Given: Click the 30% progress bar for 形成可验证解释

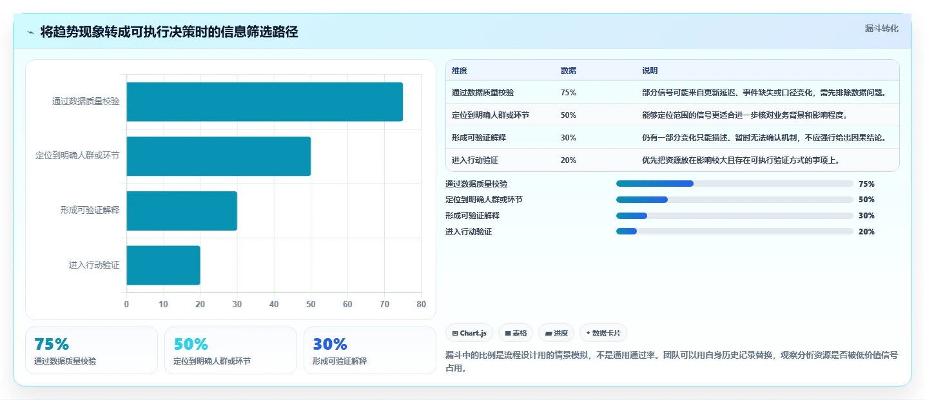Looking at the screenshot, I should point(735,216).
